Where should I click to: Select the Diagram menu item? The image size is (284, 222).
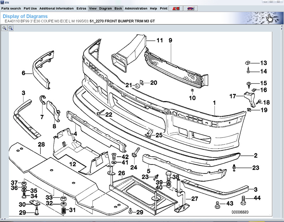pos(105,8)
